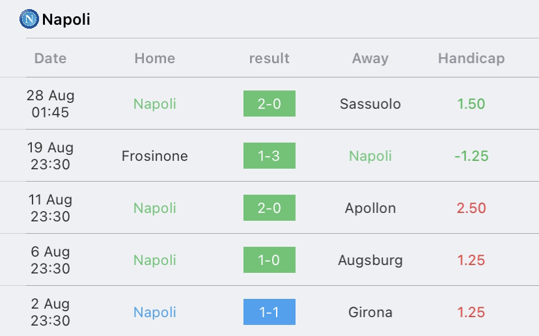Click the result column header
This screenshot has width=539, height=336.
[269, 58]
